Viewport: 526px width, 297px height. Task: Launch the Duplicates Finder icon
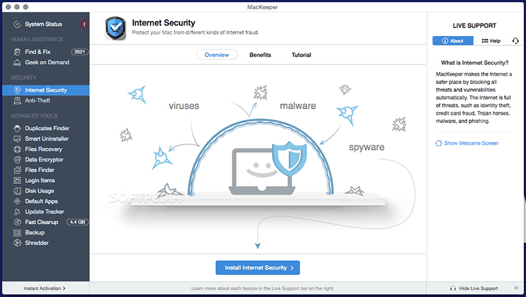17,128
